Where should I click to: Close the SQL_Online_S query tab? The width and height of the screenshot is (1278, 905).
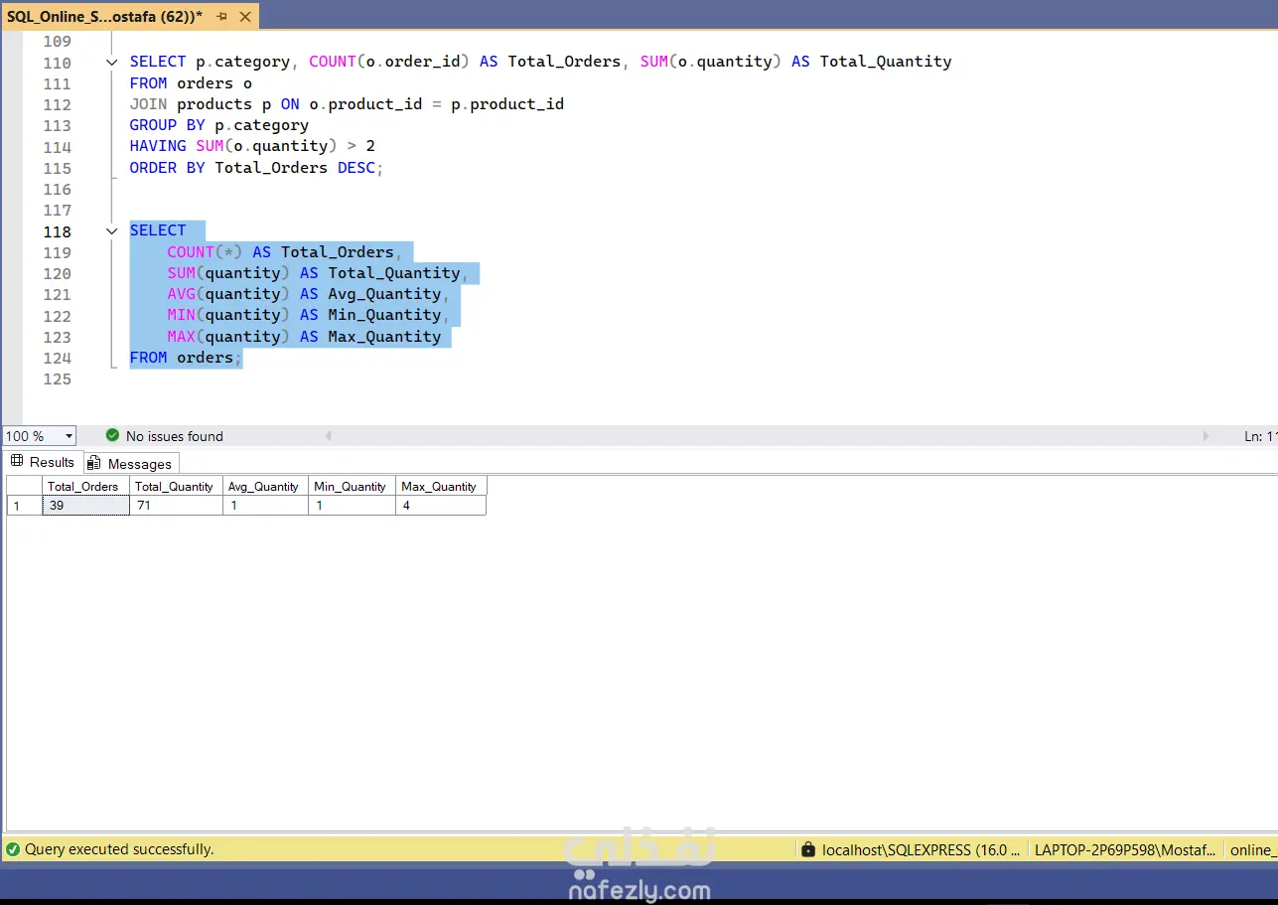pos(245,17)
